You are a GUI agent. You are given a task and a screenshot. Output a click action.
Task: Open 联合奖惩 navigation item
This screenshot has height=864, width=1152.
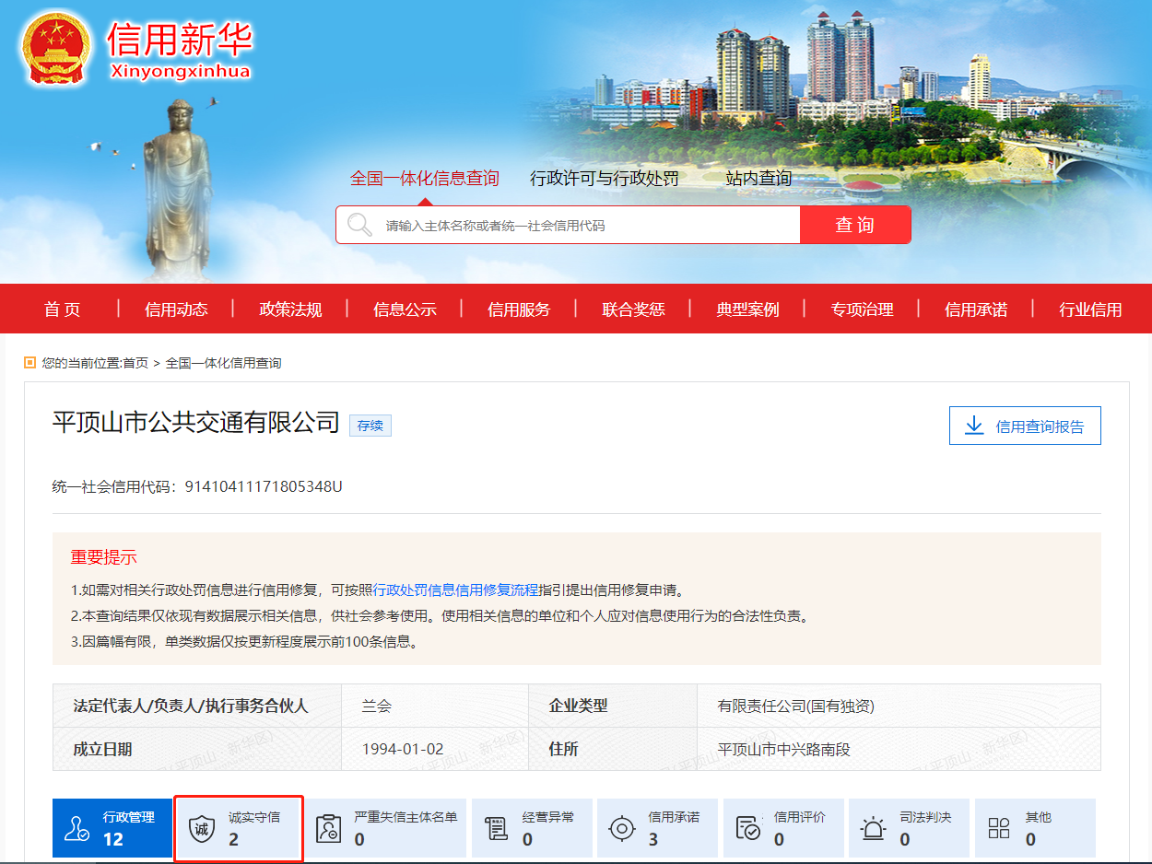(633, 309)
